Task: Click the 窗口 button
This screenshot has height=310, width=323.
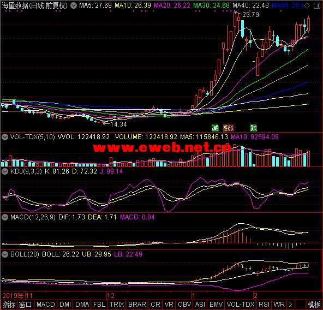Action: click(x=25, y=305)
